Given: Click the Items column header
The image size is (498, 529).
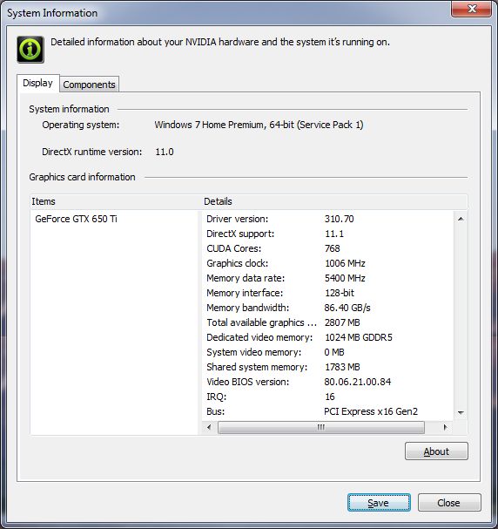Looking at the screenshot, I should [116, 201].
